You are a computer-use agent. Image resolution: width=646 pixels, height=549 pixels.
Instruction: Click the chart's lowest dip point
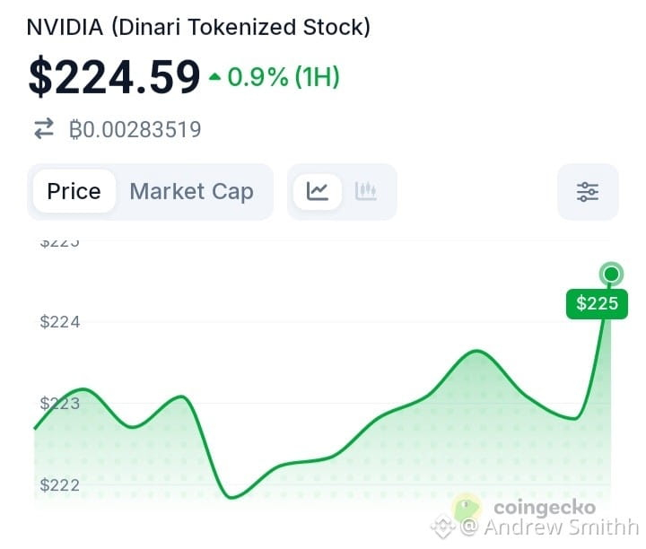(x=232, y=497)
